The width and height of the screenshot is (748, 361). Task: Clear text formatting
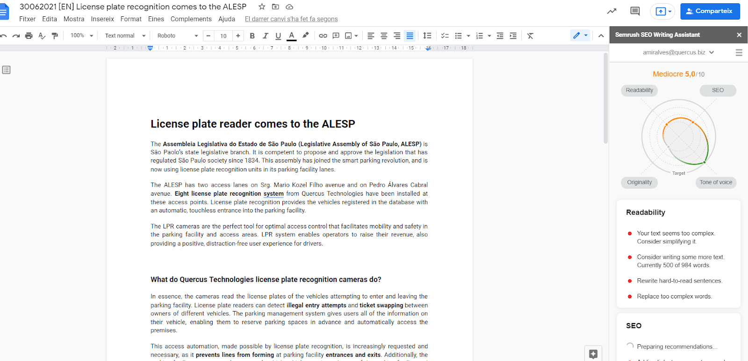coord(530,35)
